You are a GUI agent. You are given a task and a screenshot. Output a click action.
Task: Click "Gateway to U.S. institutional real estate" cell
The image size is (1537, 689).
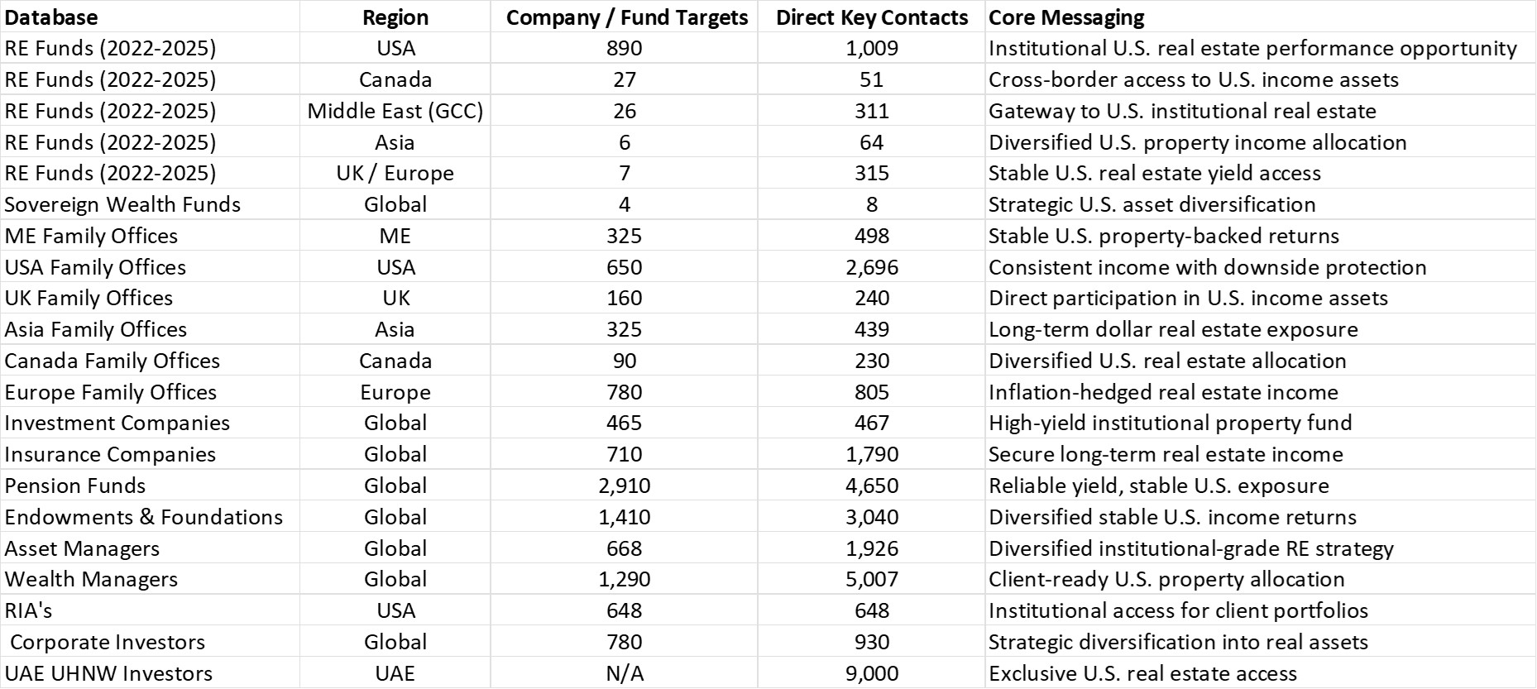pos(1182,111)
